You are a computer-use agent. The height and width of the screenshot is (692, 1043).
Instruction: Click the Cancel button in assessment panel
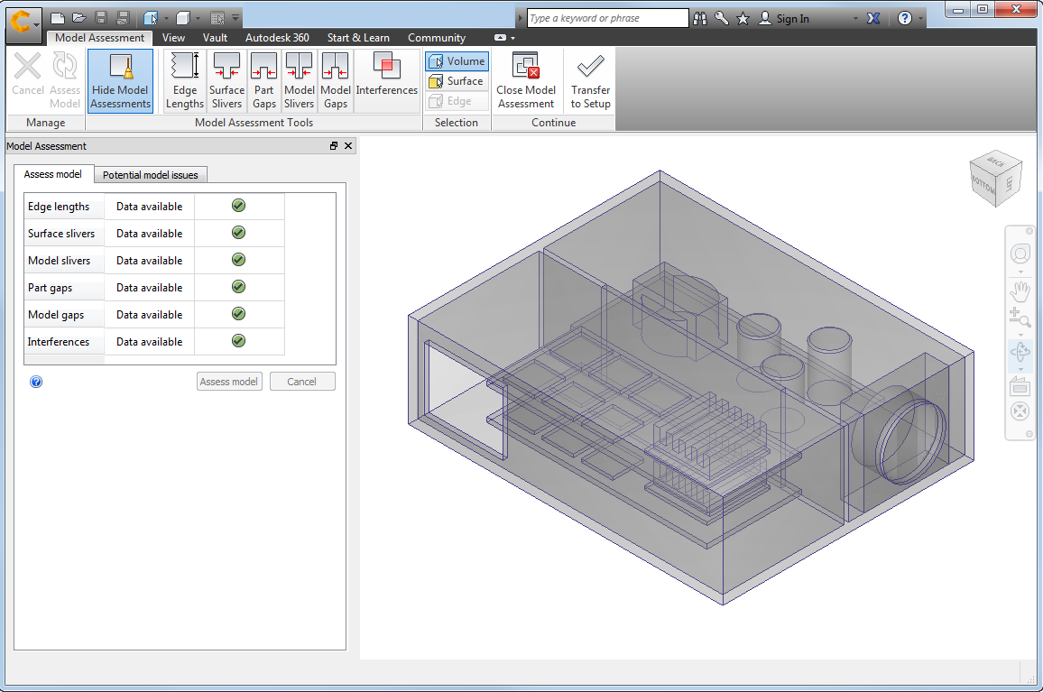point(301,382)
